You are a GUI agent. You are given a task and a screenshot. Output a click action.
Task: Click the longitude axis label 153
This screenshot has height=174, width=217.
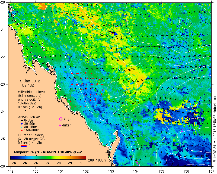111,172
